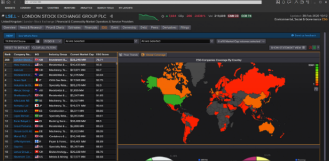Click the home icon in top bar
329x161 pixels.
tap(8, 2)
